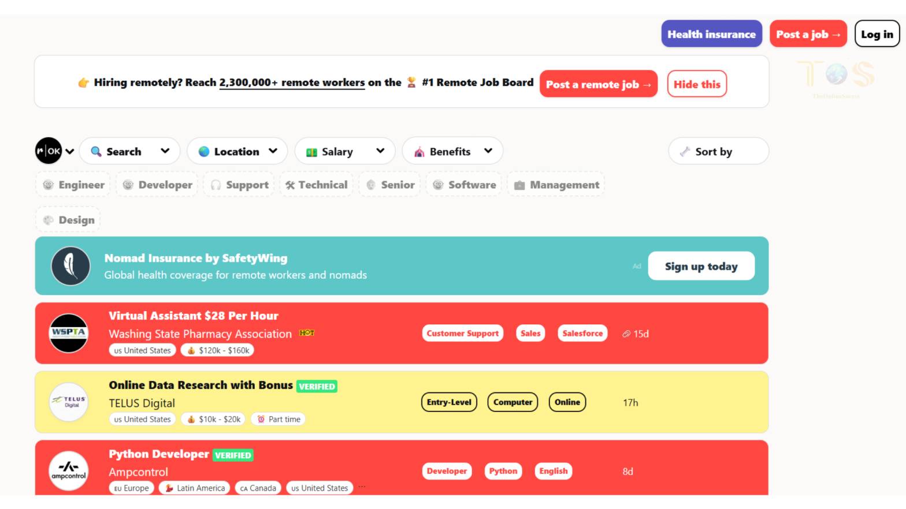Open the Salary dropdown

(x=345, y=151)
